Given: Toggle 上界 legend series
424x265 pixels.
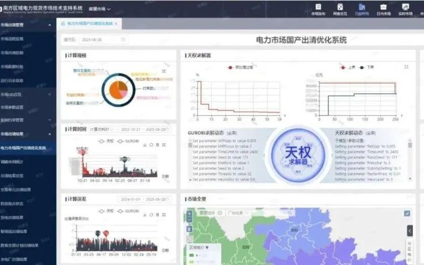Looking at the screenshot, I should [x=348, y=67].
